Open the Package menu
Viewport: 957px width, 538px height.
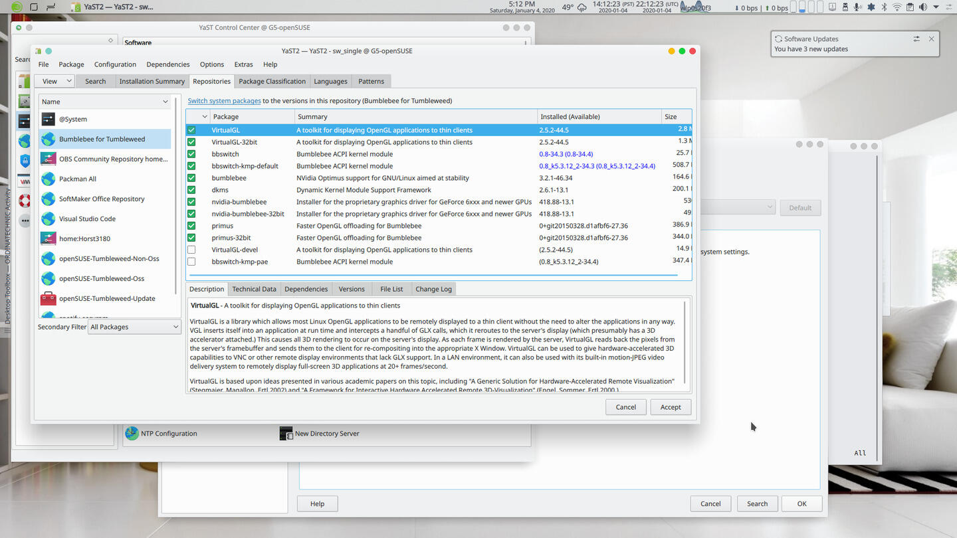point(71,64)
